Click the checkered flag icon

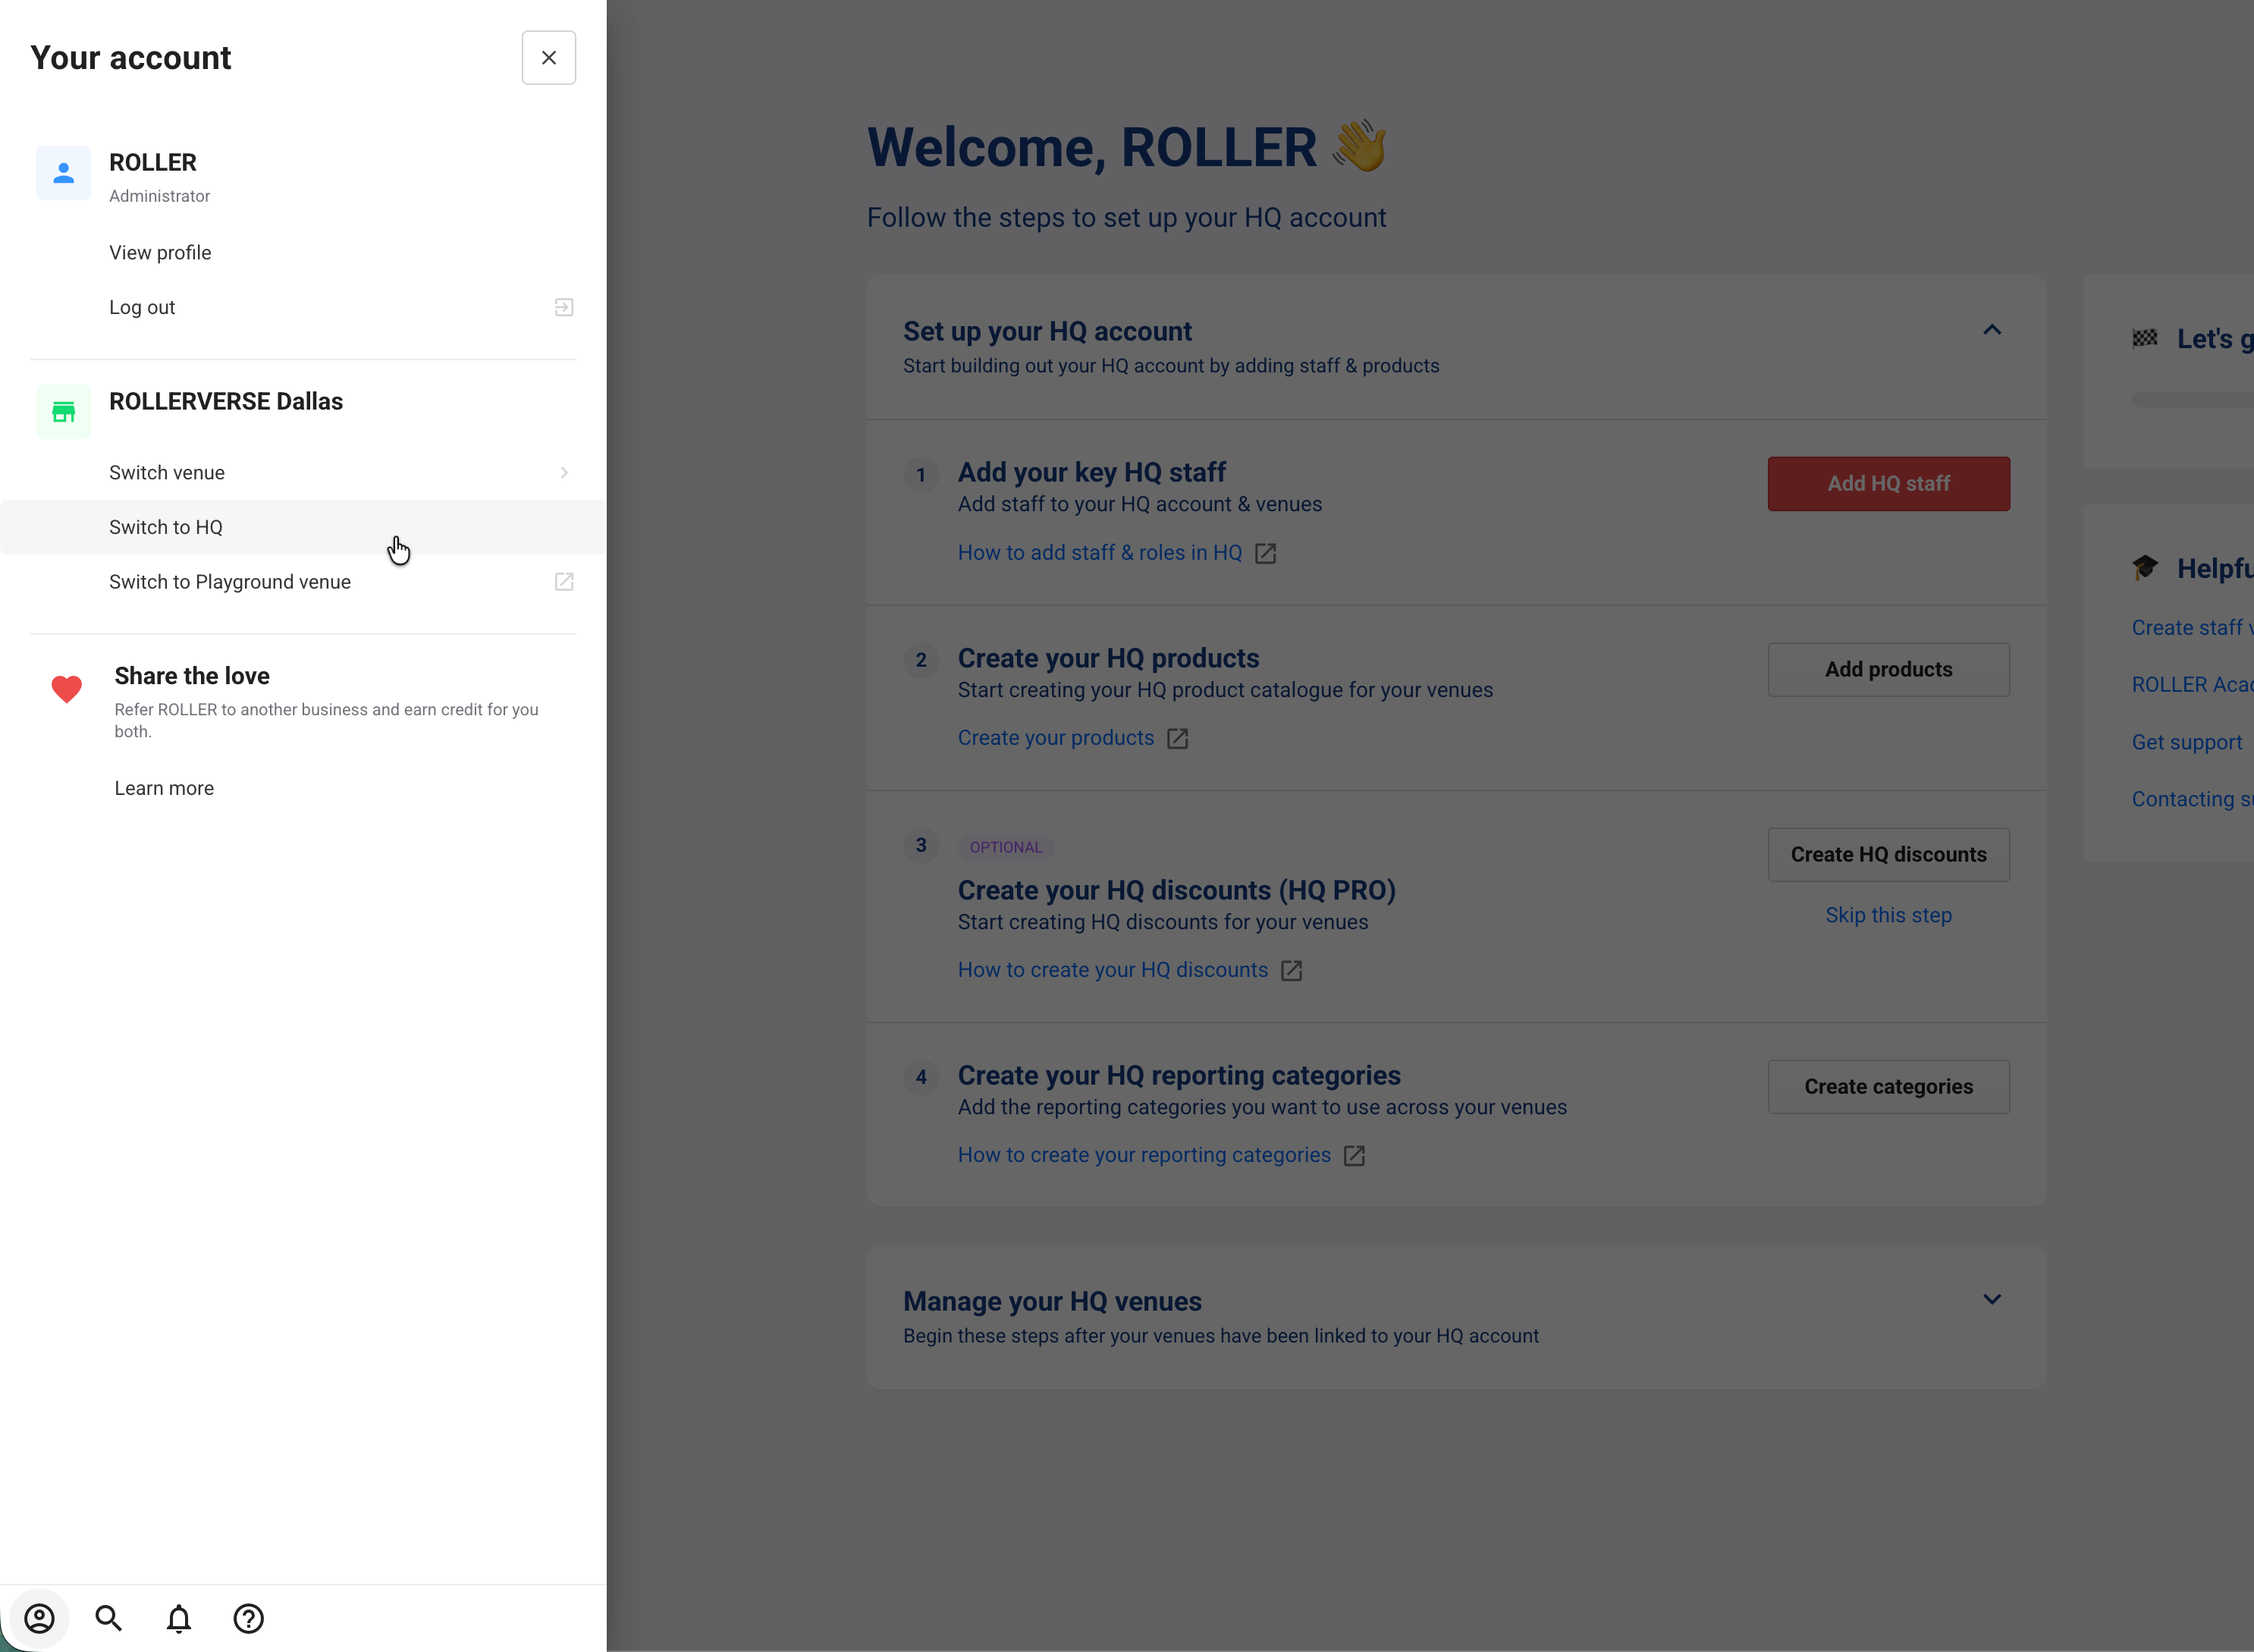2145,339
